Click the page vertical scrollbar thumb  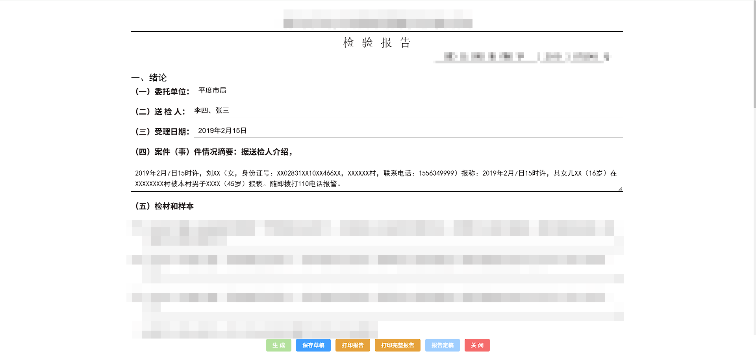(754, 55)
